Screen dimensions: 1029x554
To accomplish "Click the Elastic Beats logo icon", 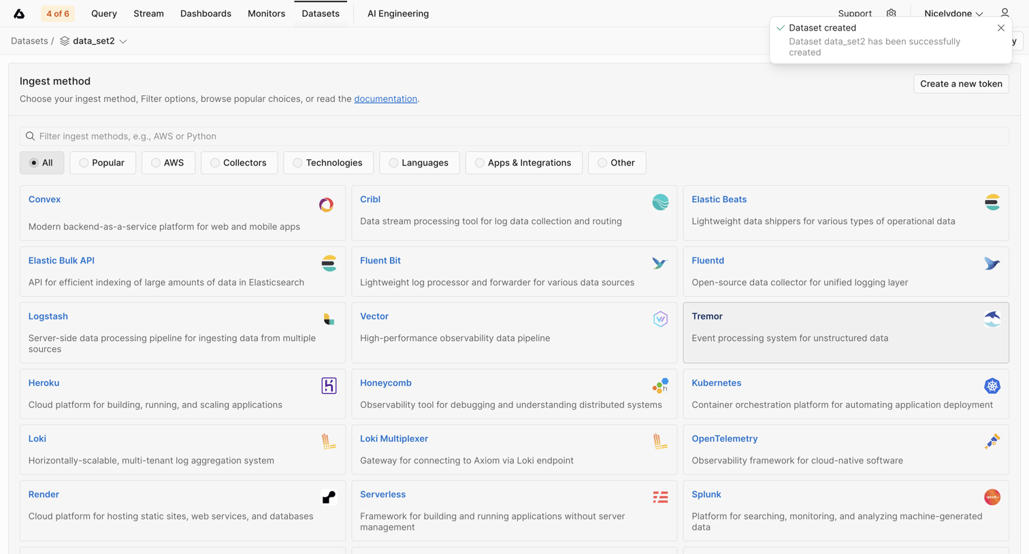I will pyautogui.click(x=992, y=202).
